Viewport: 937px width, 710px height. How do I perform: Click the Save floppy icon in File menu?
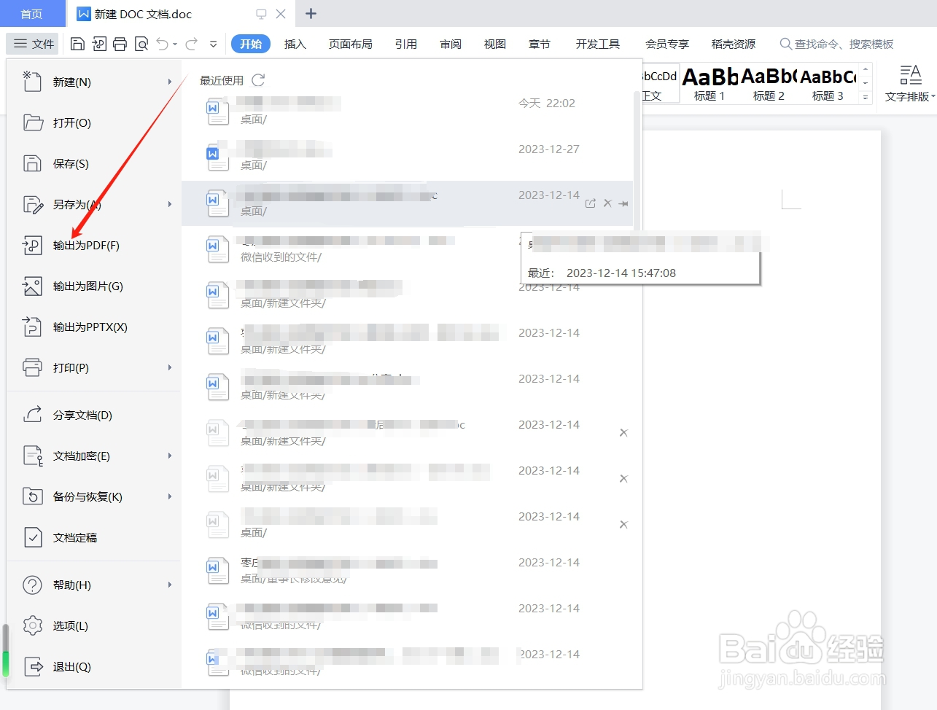tap(32, 163)
